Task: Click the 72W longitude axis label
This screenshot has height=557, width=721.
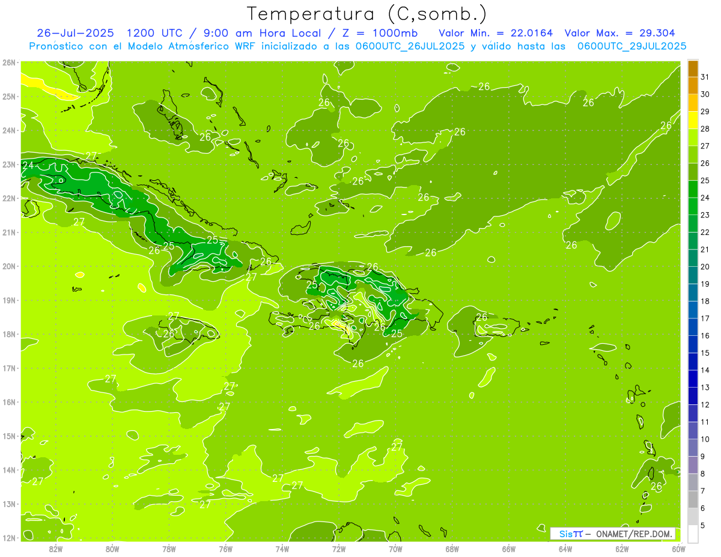Action: [339, 548]
